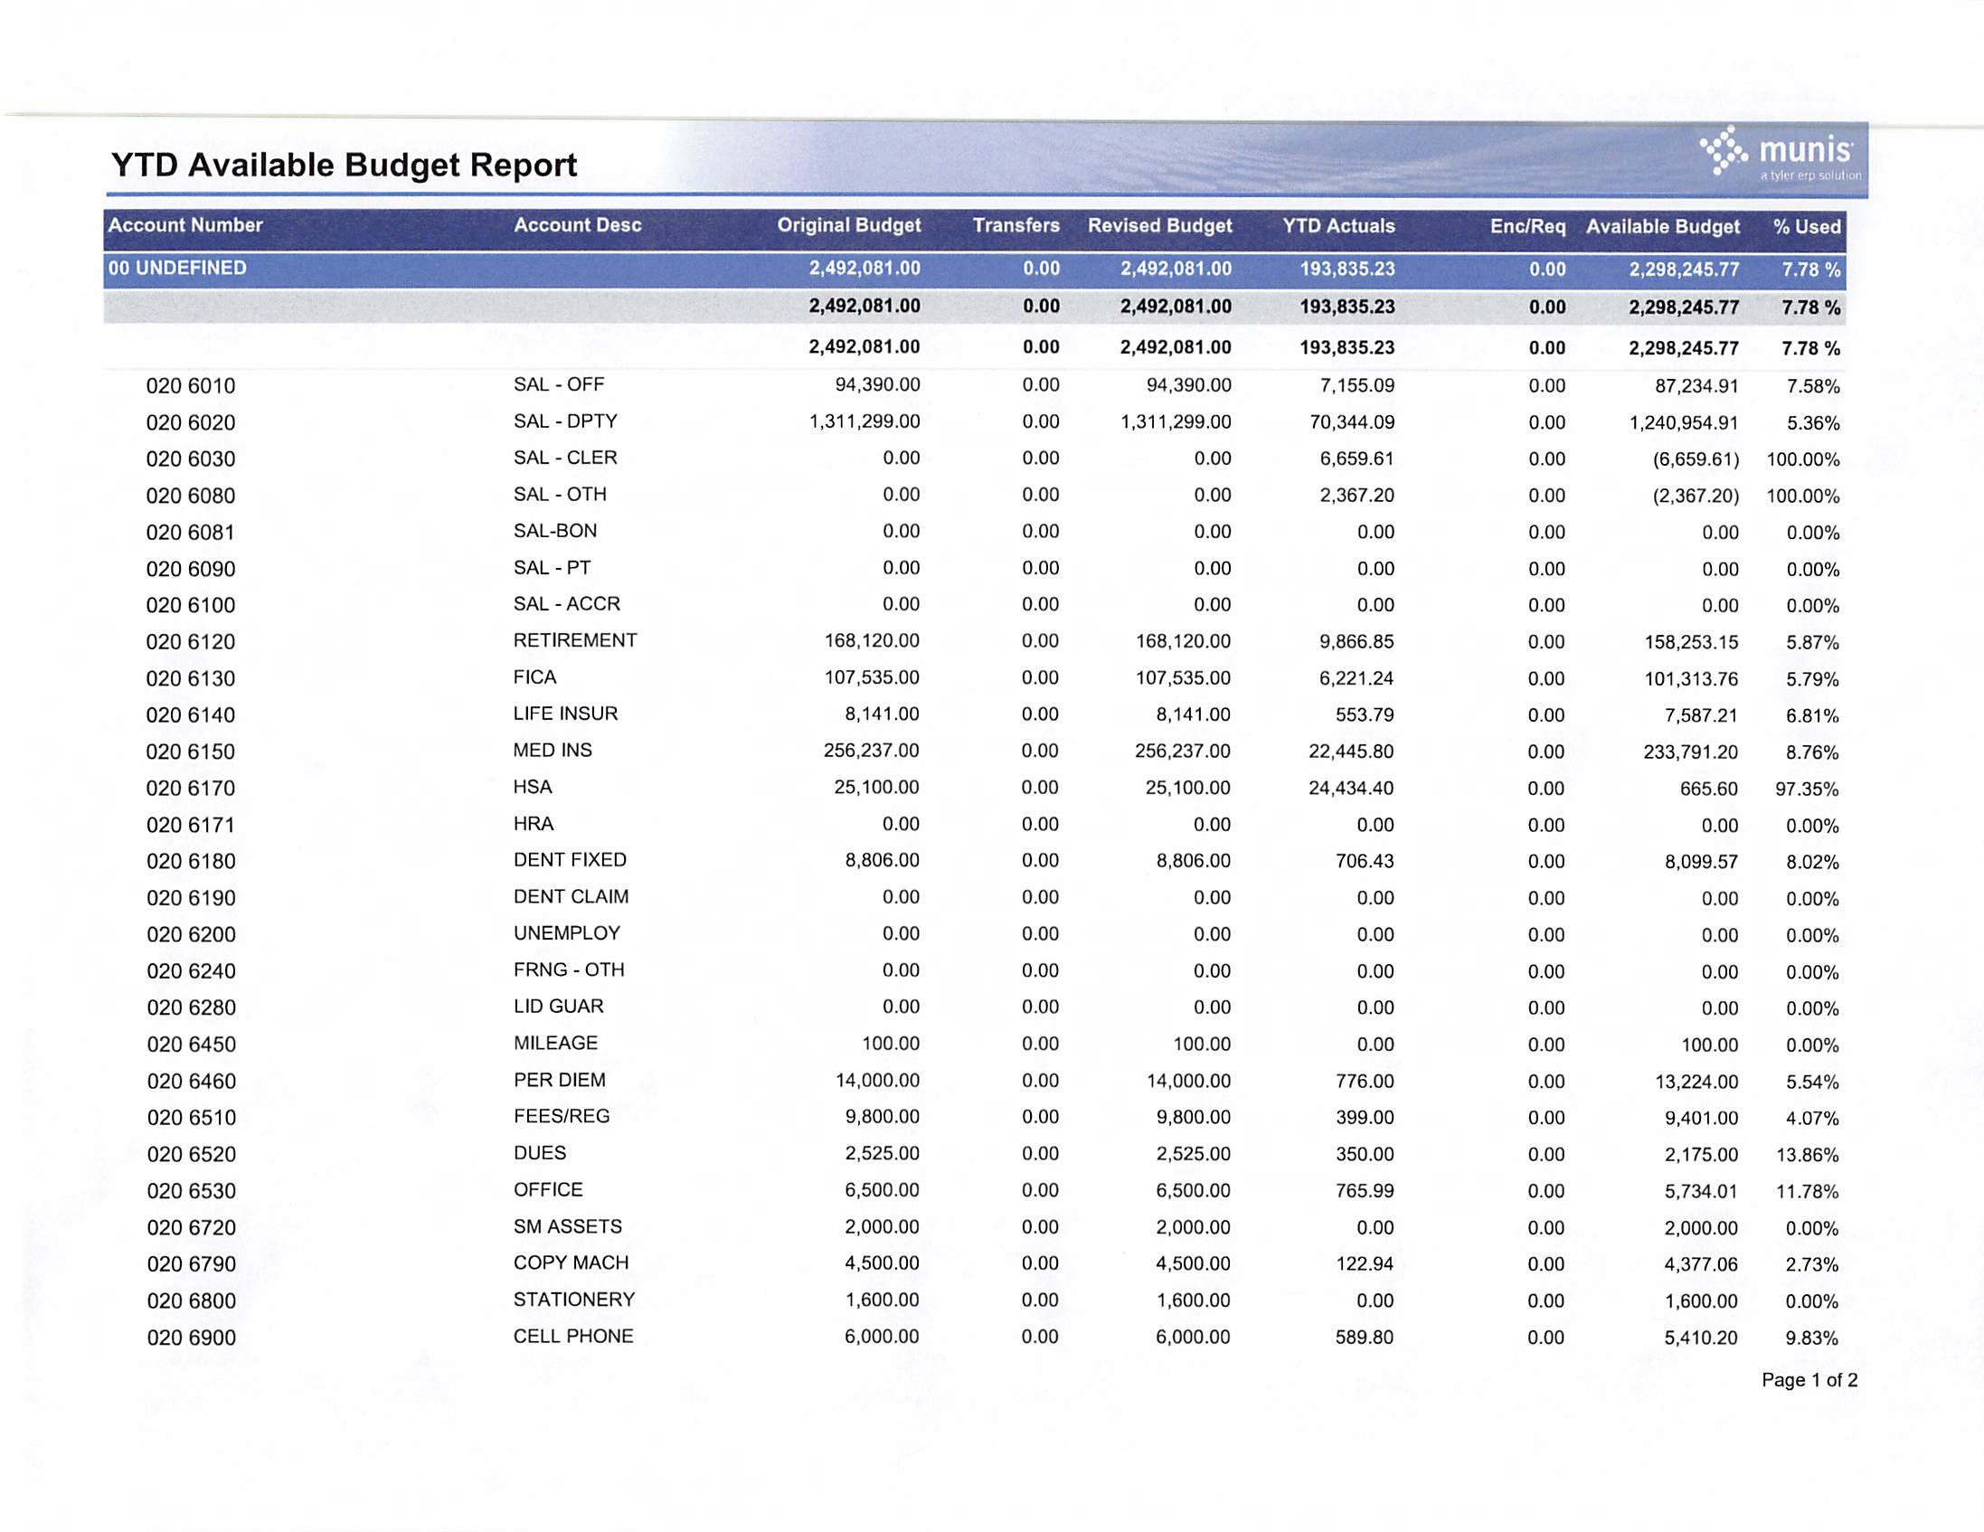Click the COPY MACH description
This screenshot has height=1532, width=1984.
coord(571,1262)
